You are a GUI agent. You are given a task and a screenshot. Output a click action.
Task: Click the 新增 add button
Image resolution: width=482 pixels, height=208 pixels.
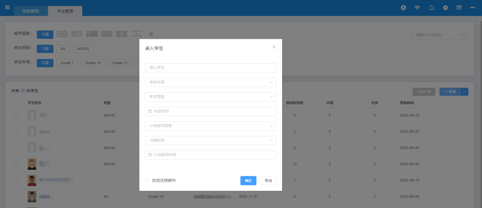tap(450, 91)
